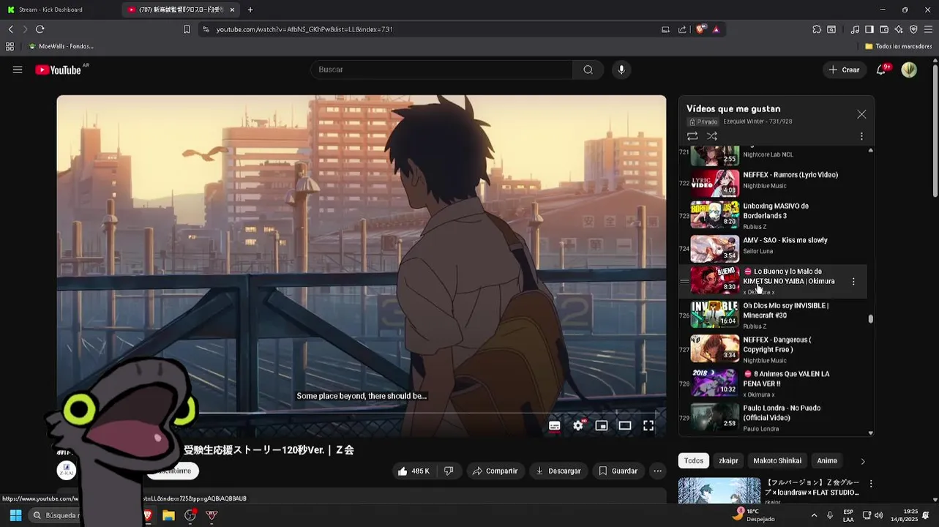This screenshot has height=527, width=939.
Task: Open Lo Bueno y lo Malo de Kimetsu video
Action: coord(789,276)
